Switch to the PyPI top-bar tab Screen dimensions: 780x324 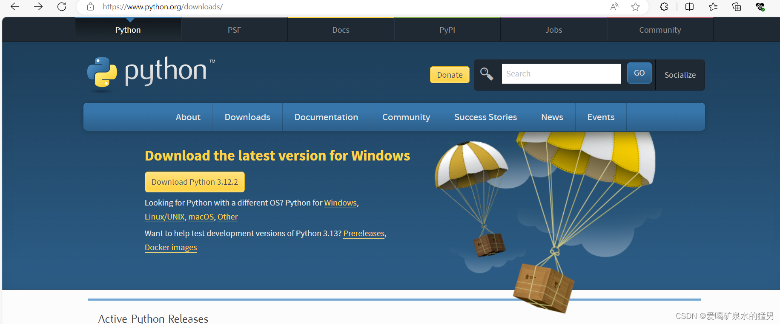coord(447,30)
